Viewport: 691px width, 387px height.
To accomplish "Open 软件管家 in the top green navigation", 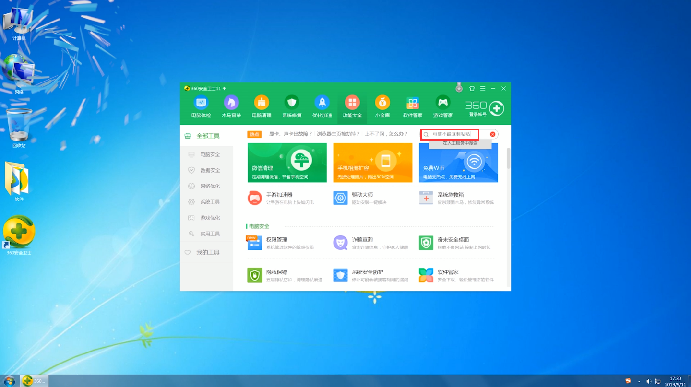I will [412, 107].
